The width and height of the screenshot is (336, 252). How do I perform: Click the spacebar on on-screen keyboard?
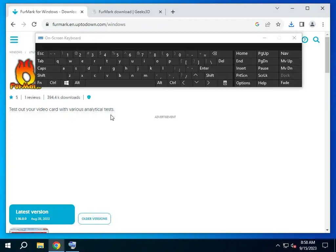point(120,83)
